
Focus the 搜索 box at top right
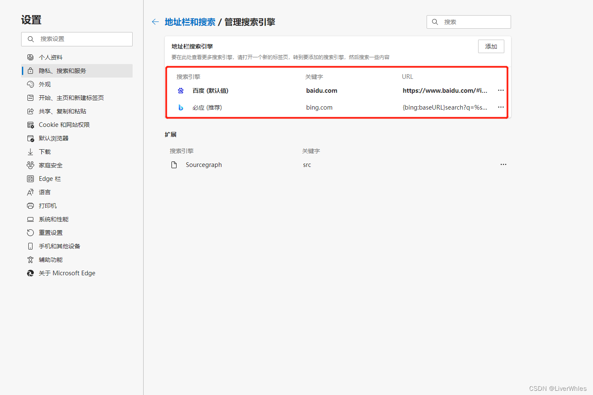(x=469, y=22)
